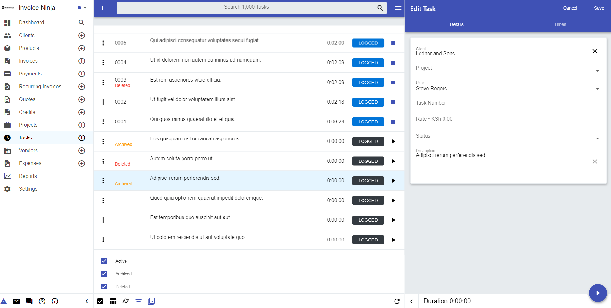The width and height of the screenshot is (611, 308).
Task: Collapse the left sidebar chevron
Action: [87, 301]
